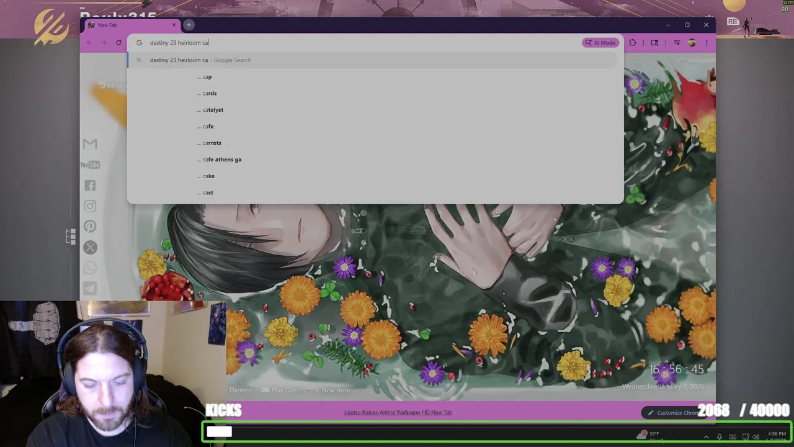Open the Themes link
The width and height of the screenshot is (794, 447).
pos(239,390)
